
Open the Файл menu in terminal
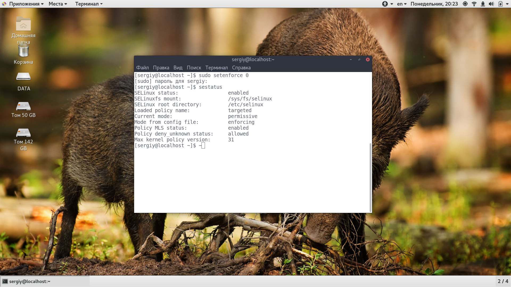[x=142, y=67]
